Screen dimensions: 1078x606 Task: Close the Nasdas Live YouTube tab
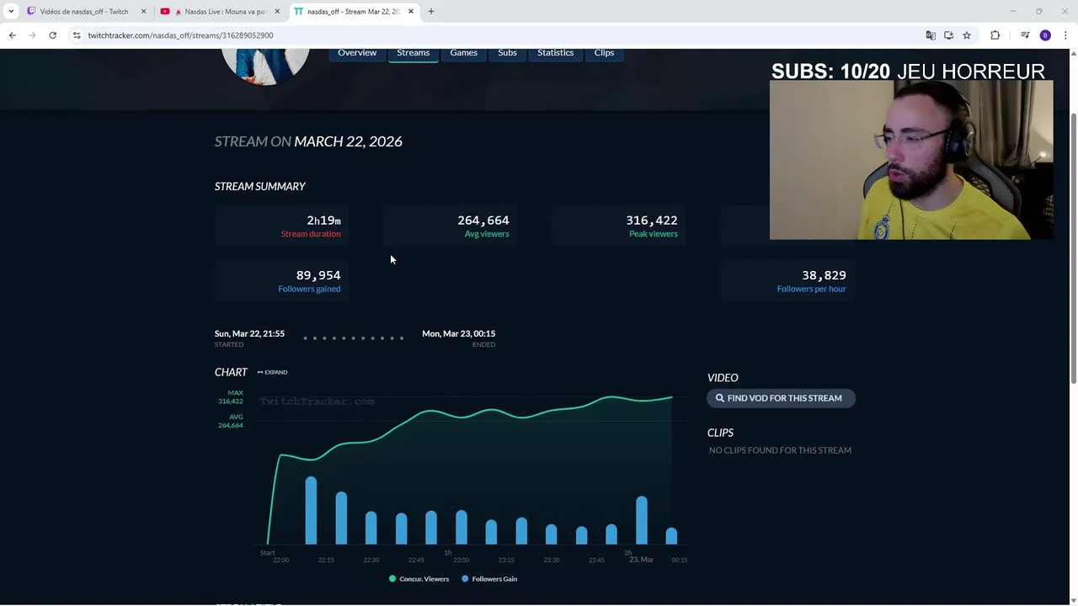pos(277,12)
